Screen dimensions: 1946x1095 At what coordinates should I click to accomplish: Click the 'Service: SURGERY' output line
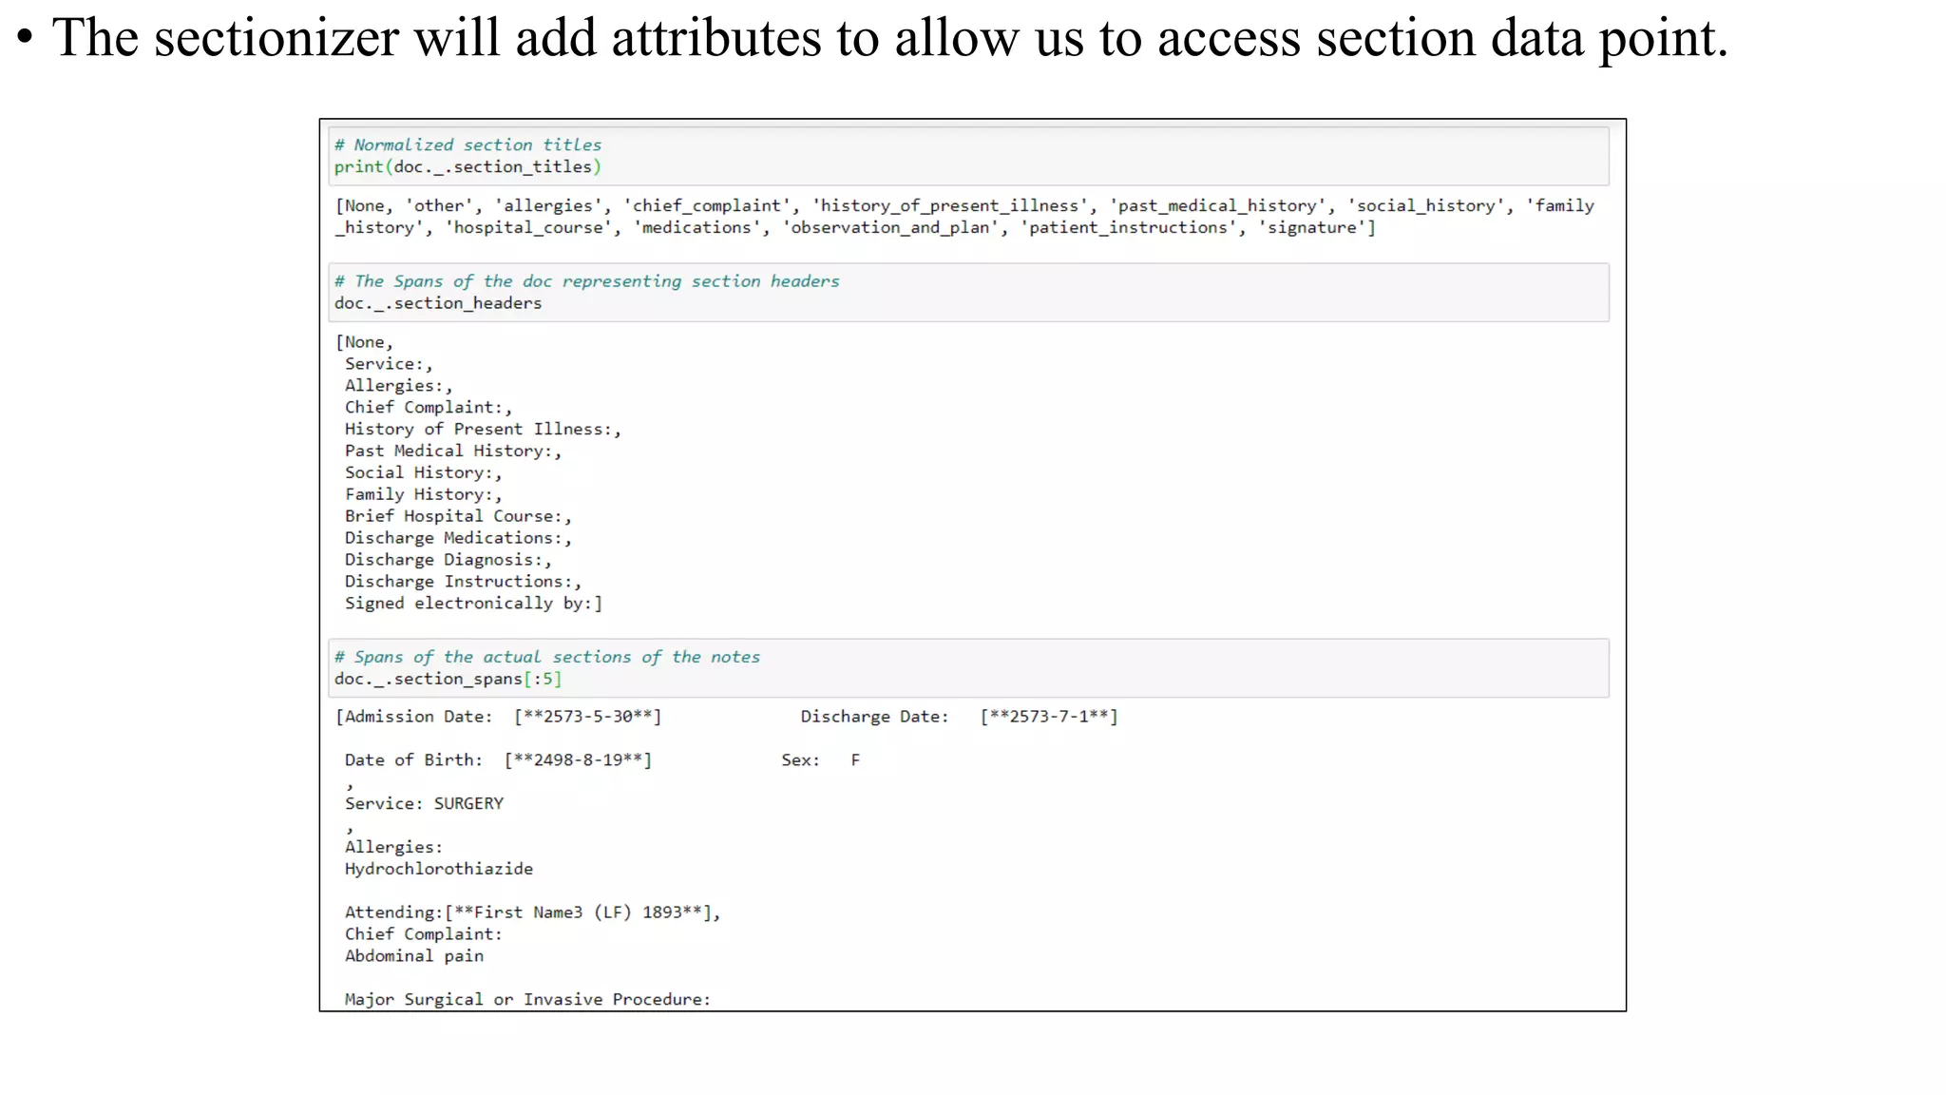(x=424, y=804)
